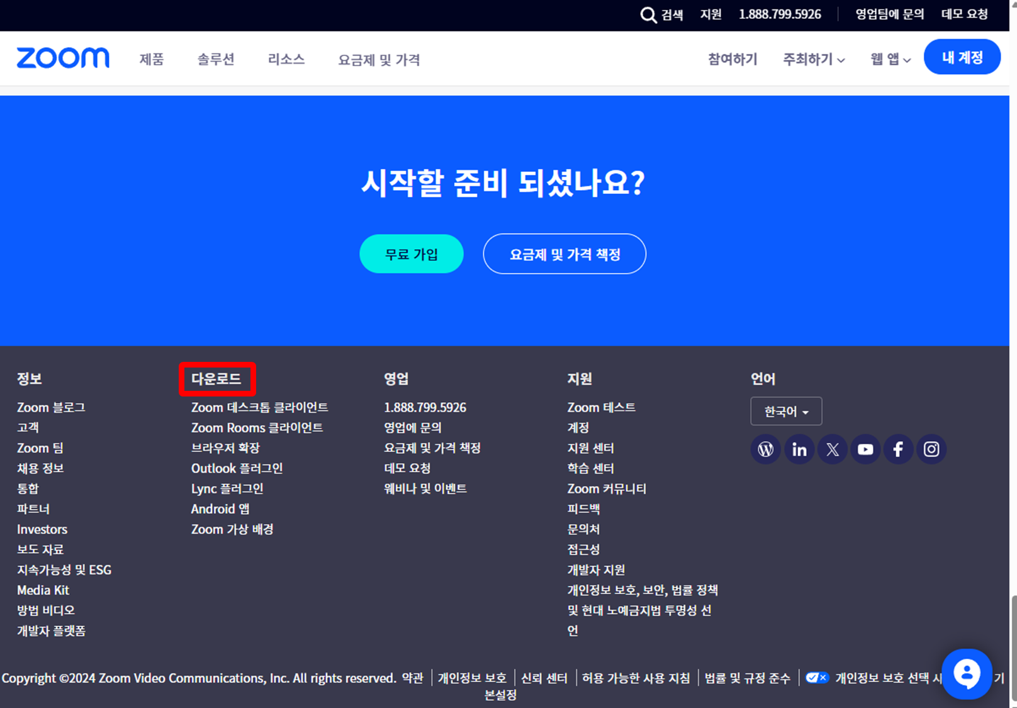The height and width of the screenshot is (708, 1017).
Task: Open the 개발자 지원 link
Action: coord(596,570)
